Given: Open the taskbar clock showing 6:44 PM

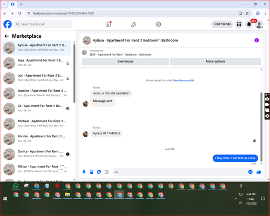Looking at the screenshot, I should [x=251, y=199].
